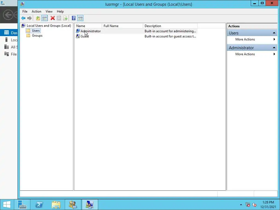Click the blue Help question mark icon

pos(74,18)
